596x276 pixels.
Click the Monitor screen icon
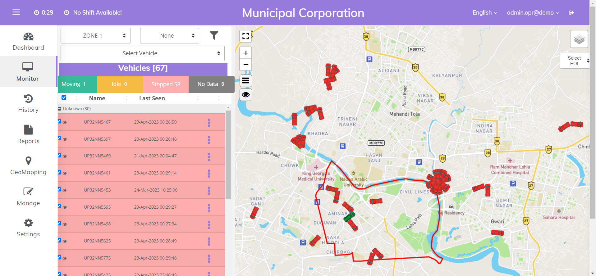[28, 67]
